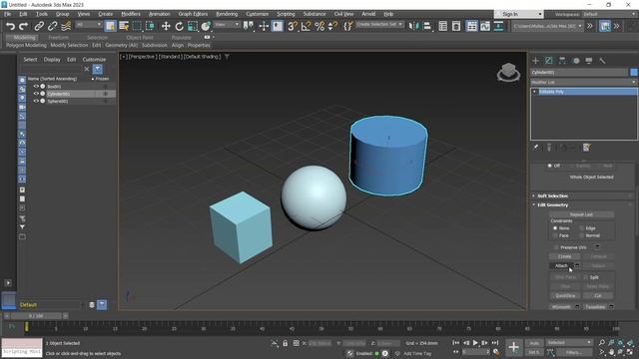The width and height of the screenshot is (639, 359).
Task: Click the Align tool icon
Action: (426, 27)
